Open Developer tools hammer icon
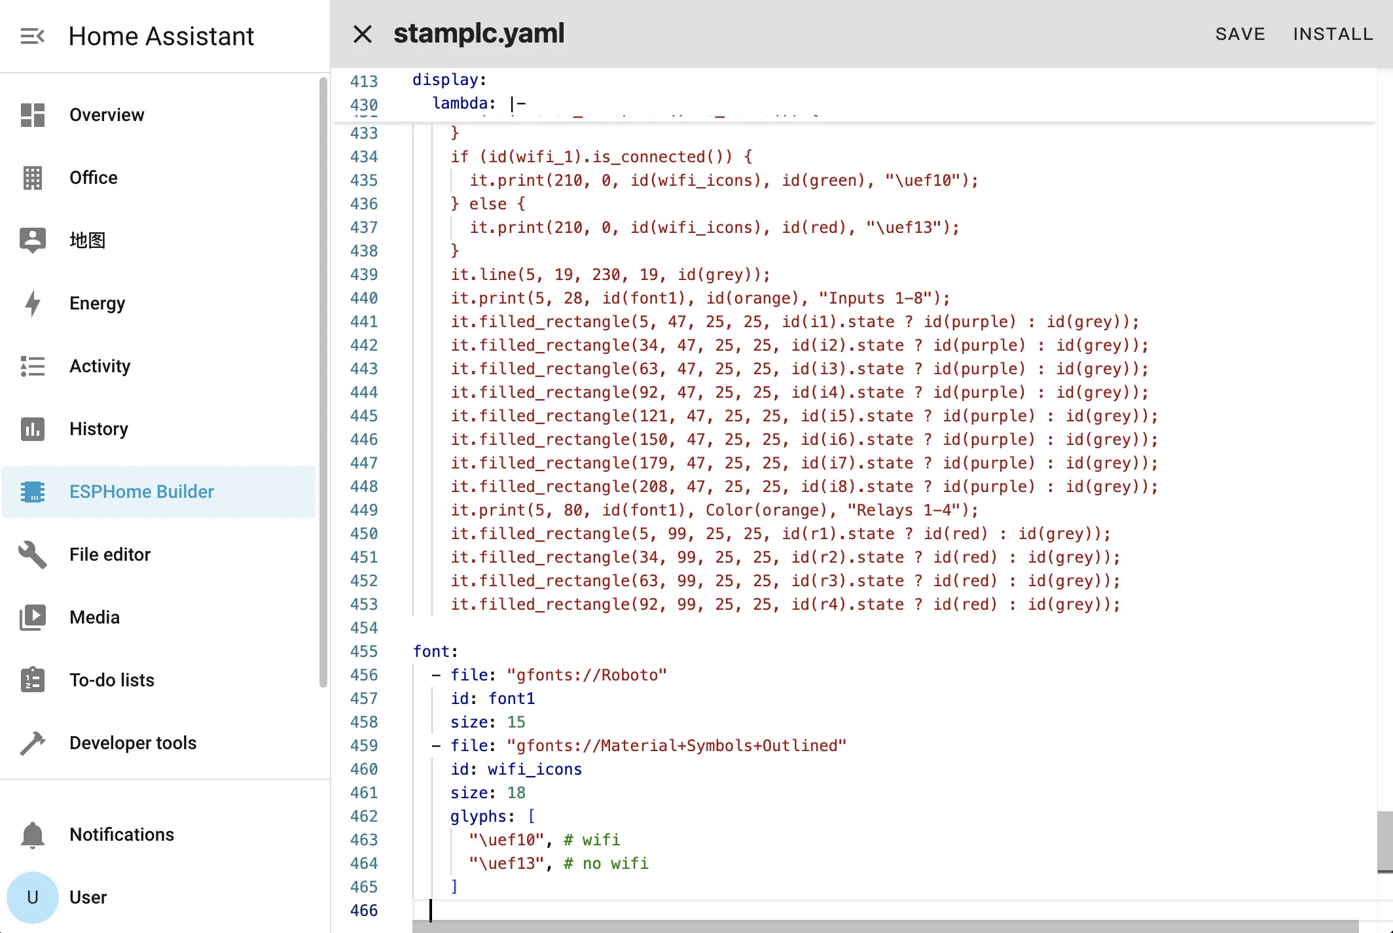The image size is (1393, 933). [32, 743]
